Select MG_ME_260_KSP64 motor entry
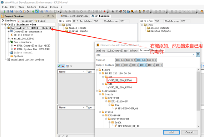 [x=121, y=87]
